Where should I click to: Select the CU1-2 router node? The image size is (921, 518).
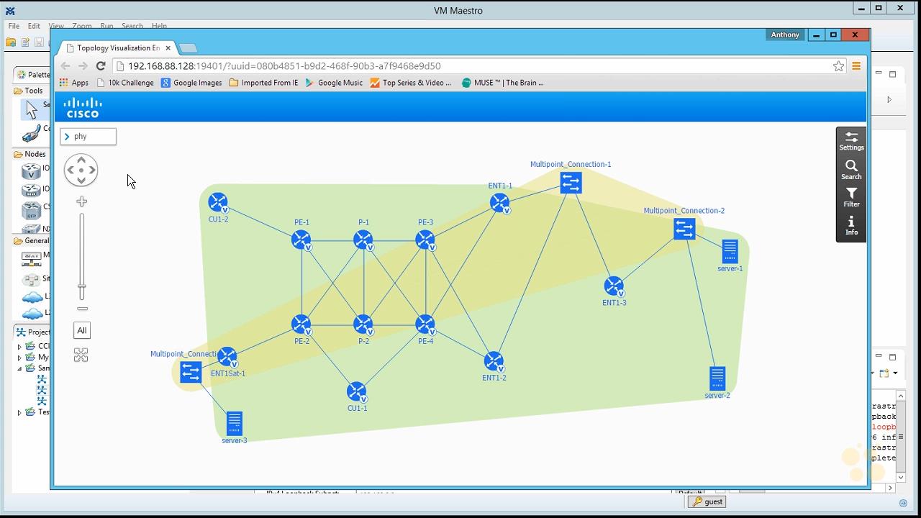tap(218, 203)
